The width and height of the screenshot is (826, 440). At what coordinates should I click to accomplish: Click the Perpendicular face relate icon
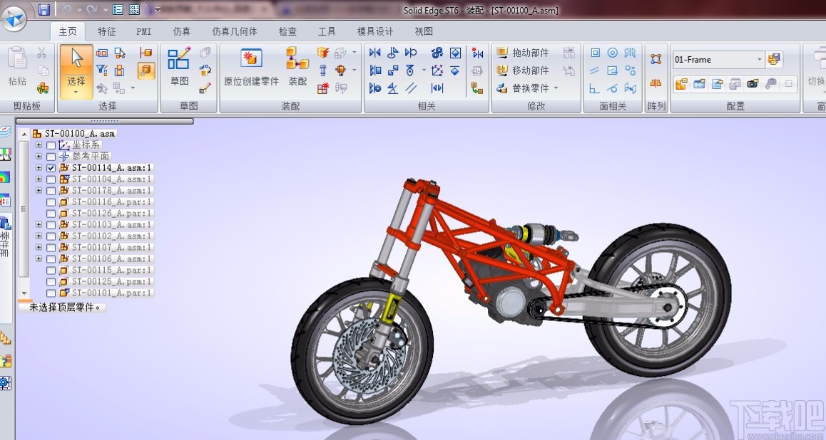pyautogui.click(x=595, y=88)
